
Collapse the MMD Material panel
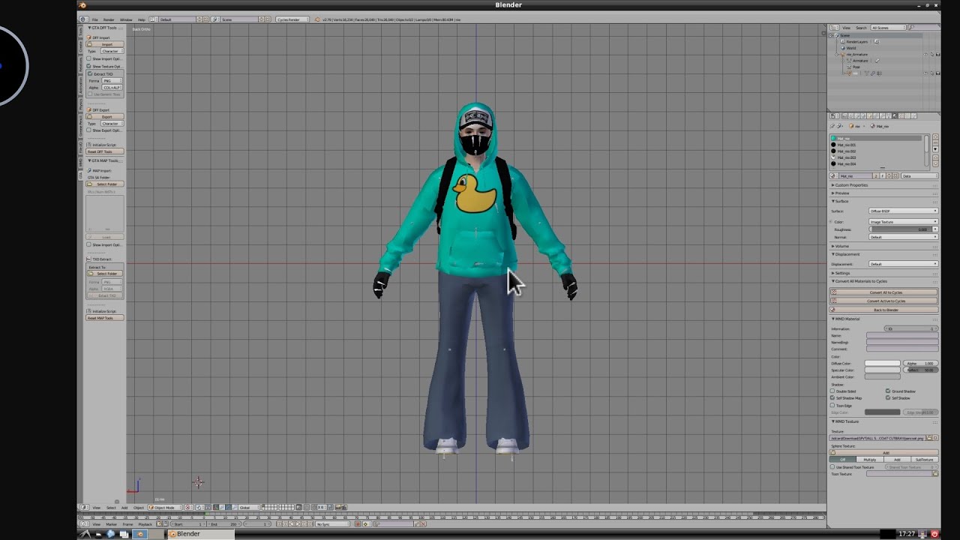[846, 319]
